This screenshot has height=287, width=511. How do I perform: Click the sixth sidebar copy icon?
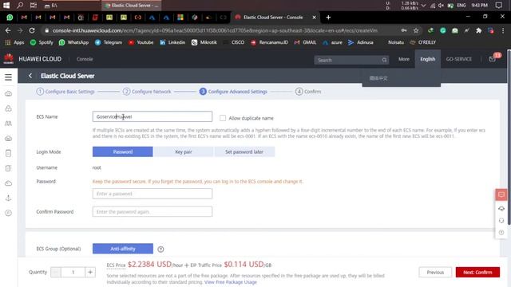9,168
